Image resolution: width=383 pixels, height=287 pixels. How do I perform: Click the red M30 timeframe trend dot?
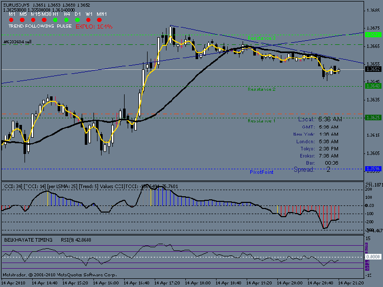point(44,20)
